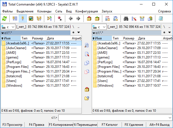Screen dimensions: 173x128
Task: Expand the command line history dropdown
Action: [x=170, y=118]
